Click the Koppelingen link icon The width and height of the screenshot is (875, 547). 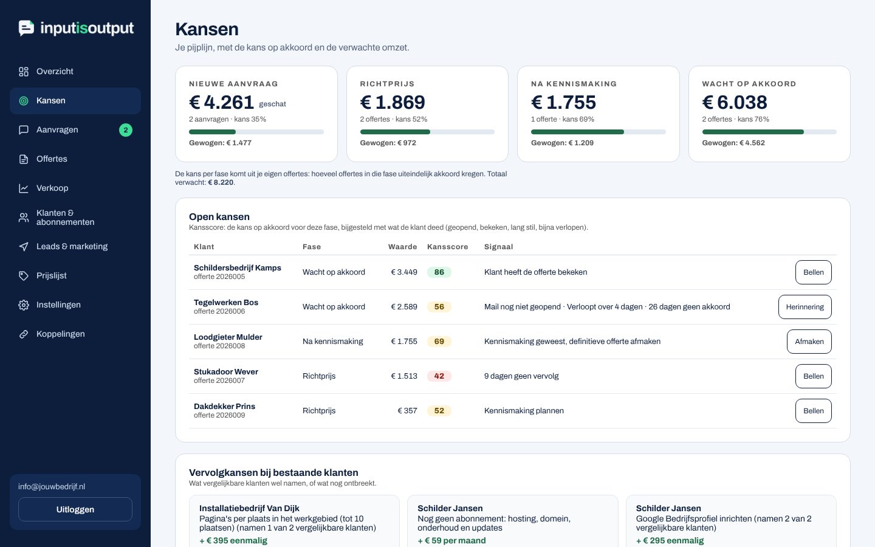pyautogui.click(x=24, y=334)
